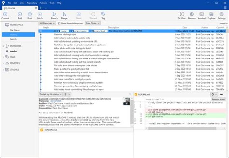Open the list view mode dropdown
229x158 pixels.
point(67,94)
